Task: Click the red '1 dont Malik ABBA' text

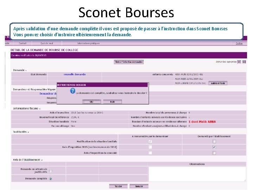Action: click(x=202, y=122)
